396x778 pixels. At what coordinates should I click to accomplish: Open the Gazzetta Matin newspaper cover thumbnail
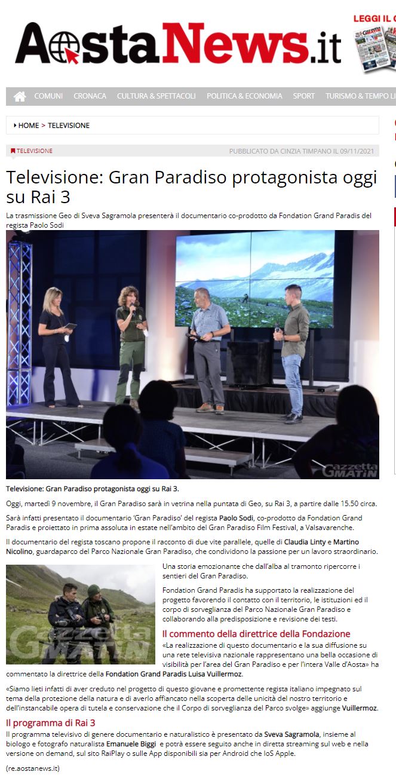click(x=376, y=49)
